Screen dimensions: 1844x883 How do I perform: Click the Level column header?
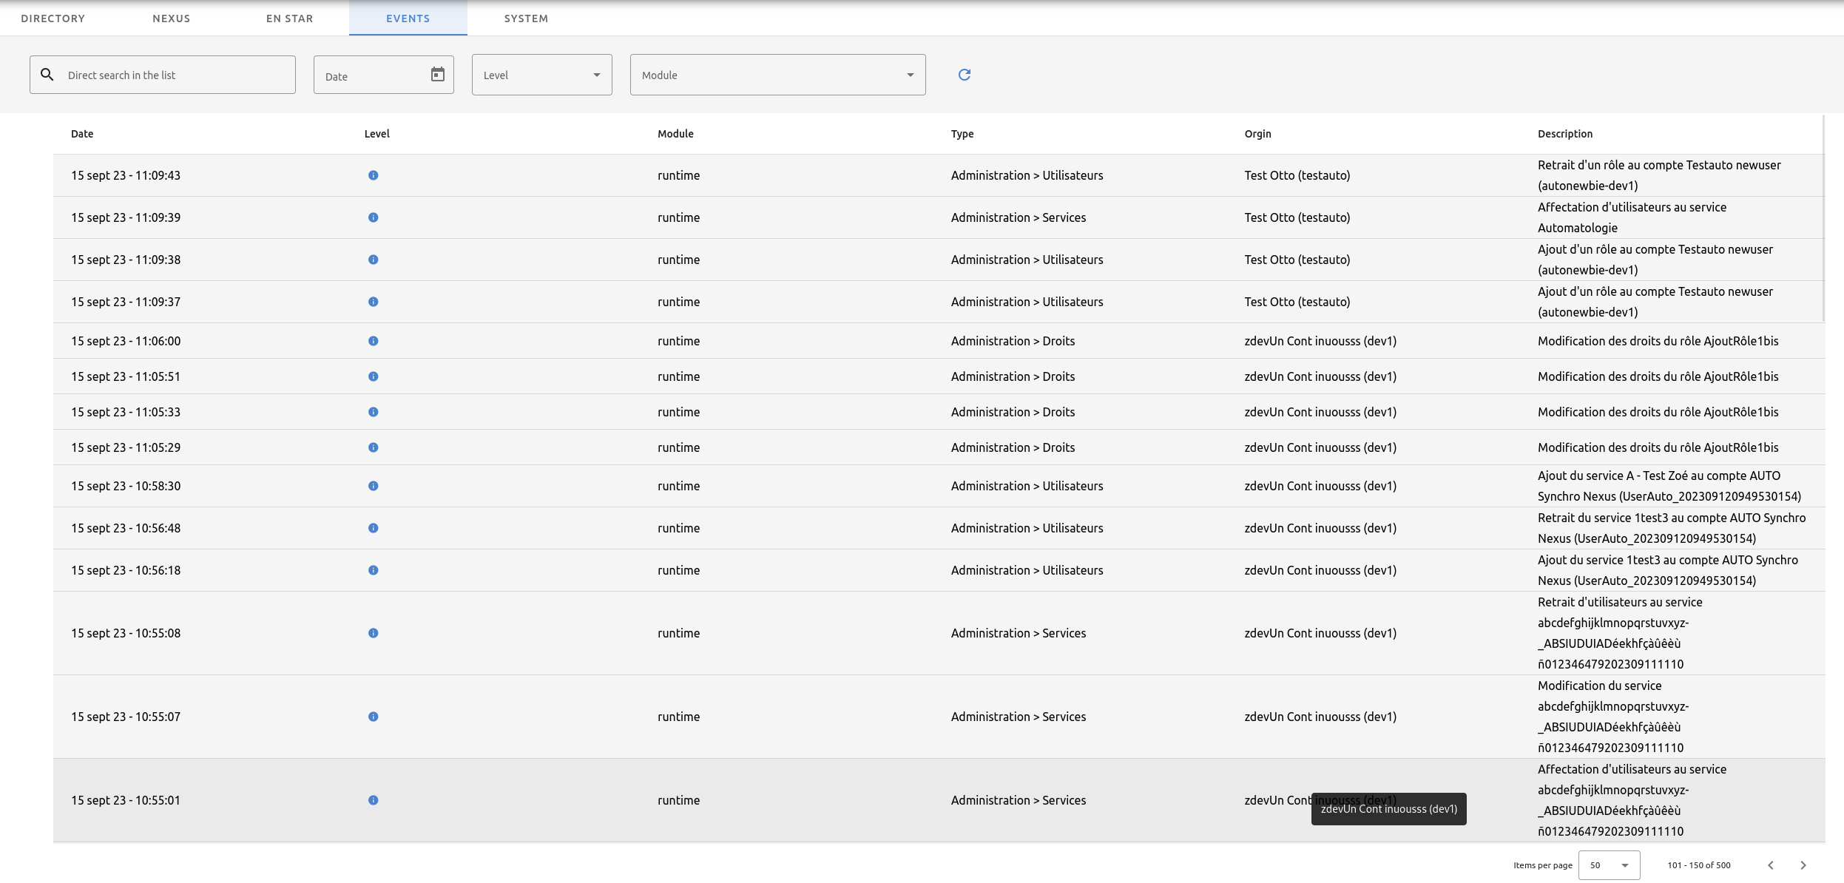tap(377, 134)
